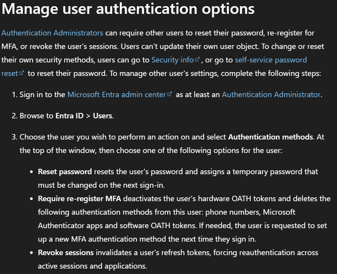Click the bold Users text in step two
The image size is (337, 274).
[102, 116]
